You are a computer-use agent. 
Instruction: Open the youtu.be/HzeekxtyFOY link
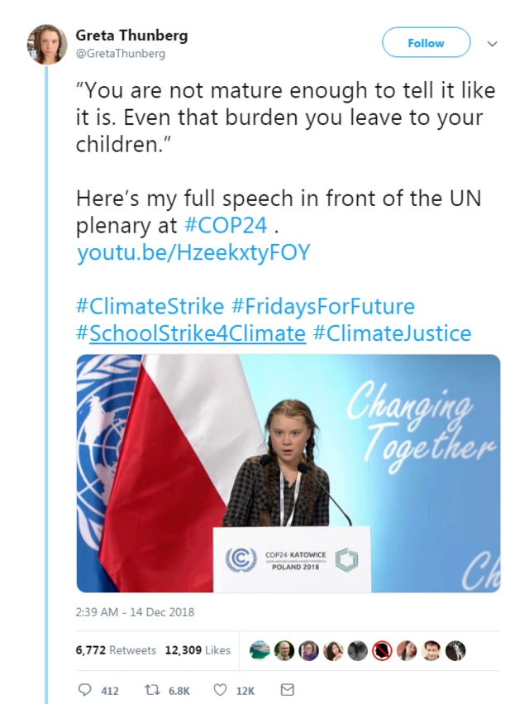pos(193,252)
